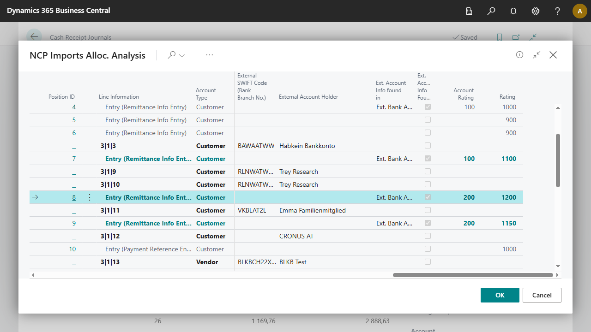Open the user account avatar A
Image resolution: width=591 pixels, height=332 pixels.
580,11
